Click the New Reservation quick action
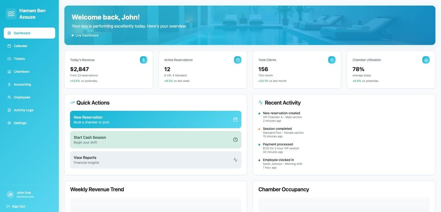This screenshot has height=212, width=441. click(x=156, y=119)
